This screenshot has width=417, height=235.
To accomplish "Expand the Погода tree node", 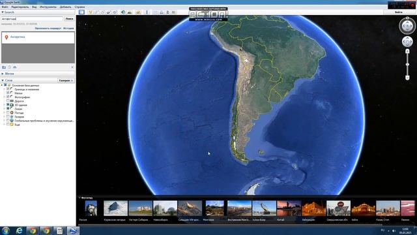I will tap(5, 113).
